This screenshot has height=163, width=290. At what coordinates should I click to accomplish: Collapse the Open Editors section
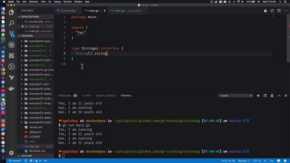[30, 17]
